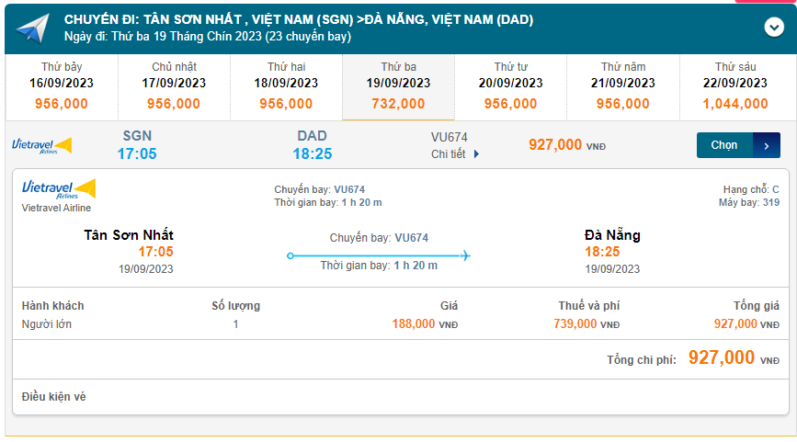Toggle the triangle arrow beside Chi tiết

[x=476, y=154]
